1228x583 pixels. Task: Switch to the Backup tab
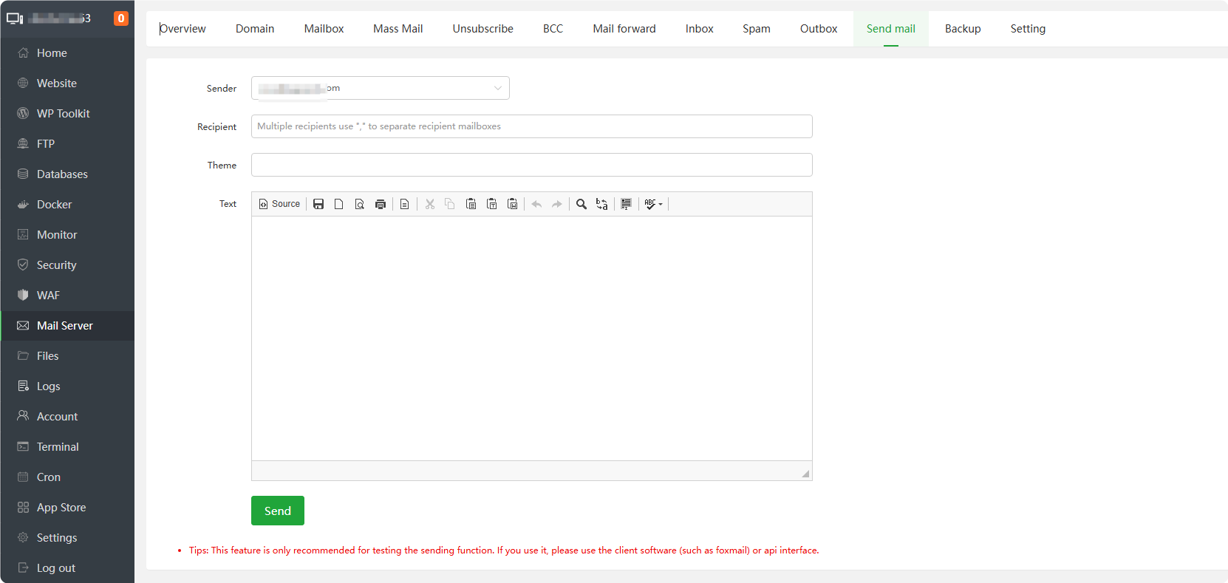[963, 29]
